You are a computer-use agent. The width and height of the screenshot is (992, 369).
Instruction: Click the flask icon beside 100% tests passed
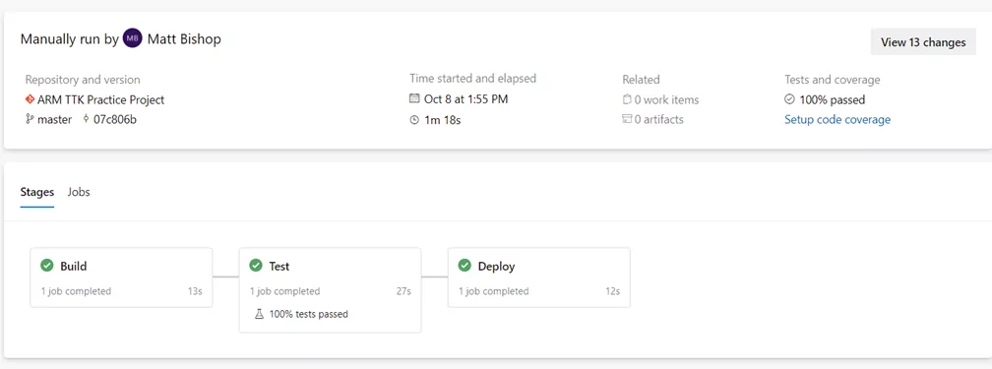[259, 313]
